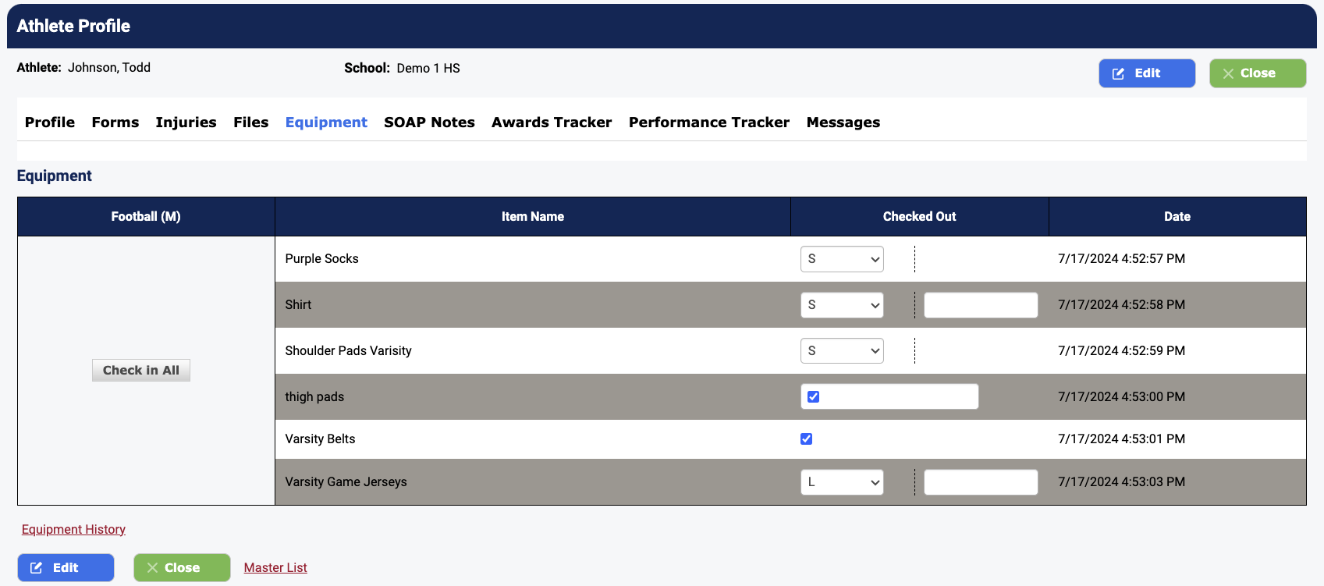Uncheck the Varsity Belts checkbox
This screenshot has width=1324, height=586.
[806, 439]
